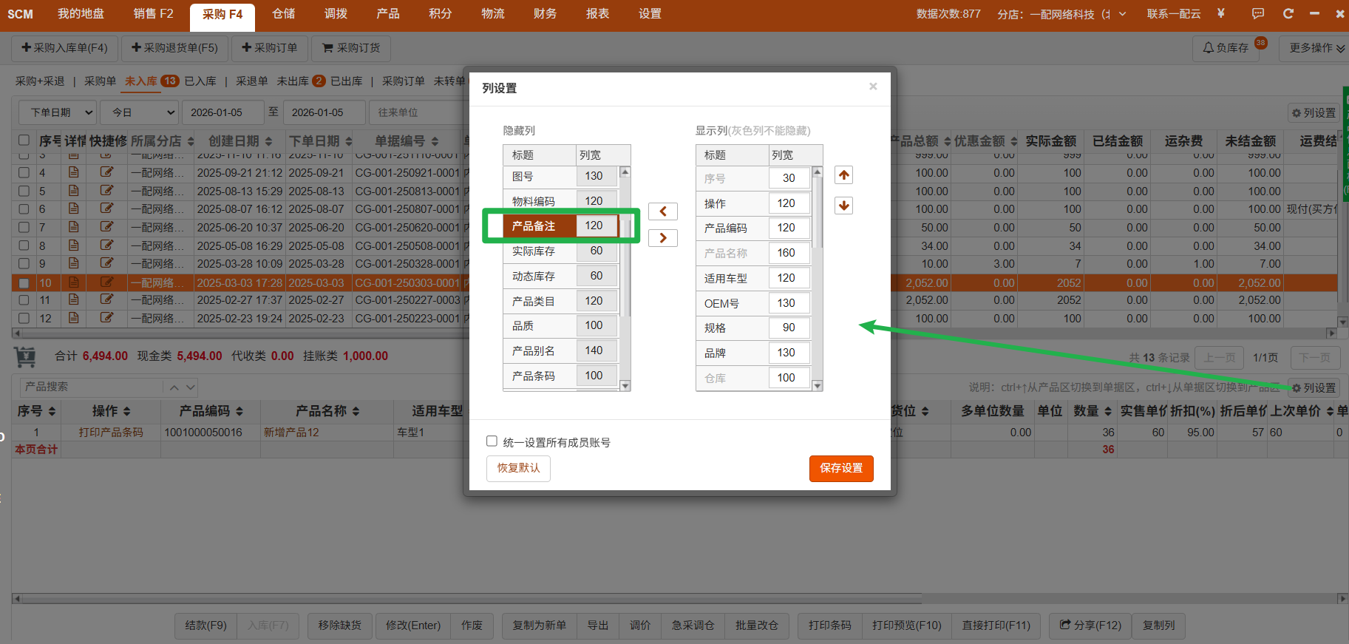Click the move-right arrow in column settings
The width and height of the screenshot is (1349, 644).
(662, 238)
